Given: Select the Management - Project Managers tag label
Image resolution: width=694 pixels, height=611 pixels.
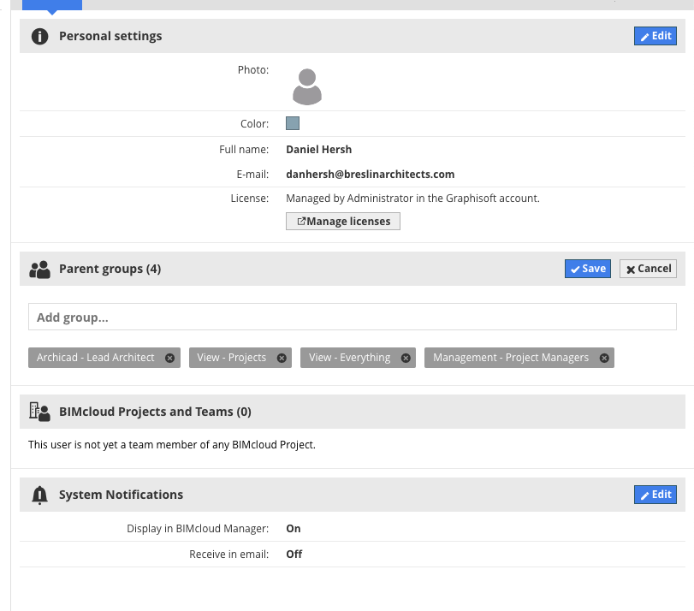Looking at the screenshot, I should point(511,358).
